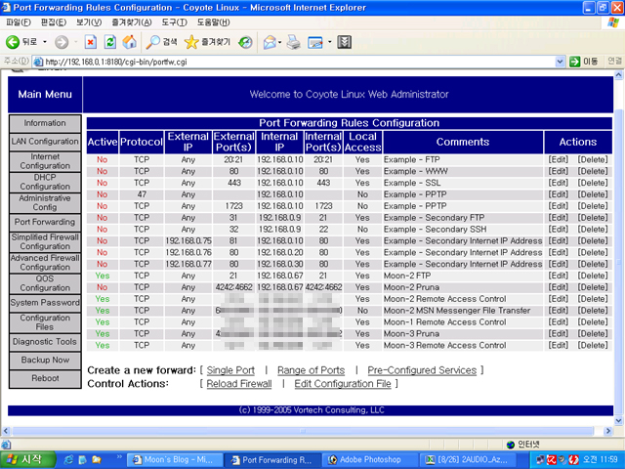Open the Simplified Firewall Configuration page

click(x=45, y=242)
